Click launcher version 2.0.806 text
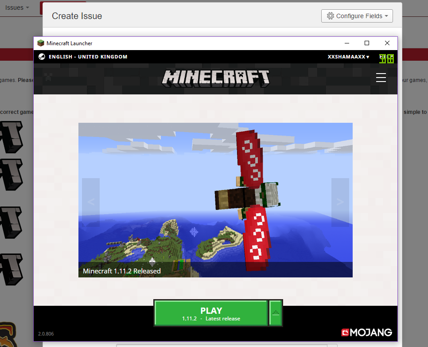Screen dimensions: 428x347 46,334
